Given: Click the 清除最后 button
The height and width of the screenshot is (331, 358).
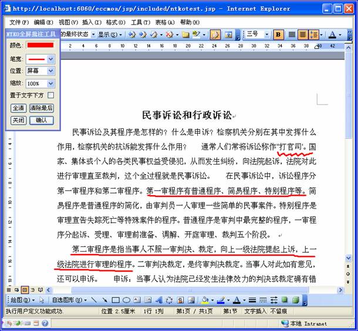Looking at the screenshot, I should coord(41,108).
